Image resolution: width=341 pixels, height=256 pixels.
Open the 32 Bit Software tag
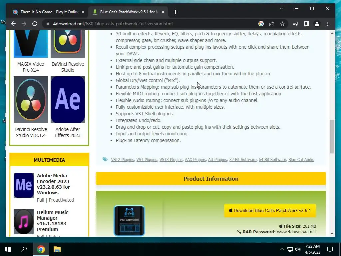pos(243,160)
